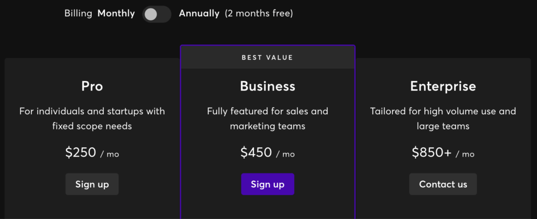The image size is (537, 219).
Task: Click the Enterprise plan description text
Action: tap(443, 118)
